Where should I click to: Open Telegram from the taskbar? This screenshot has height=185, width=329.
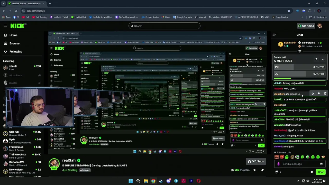176,181
